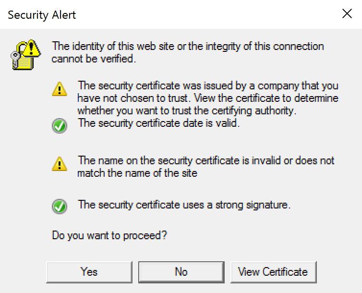
Task: Select the No button
Action: 181,272
